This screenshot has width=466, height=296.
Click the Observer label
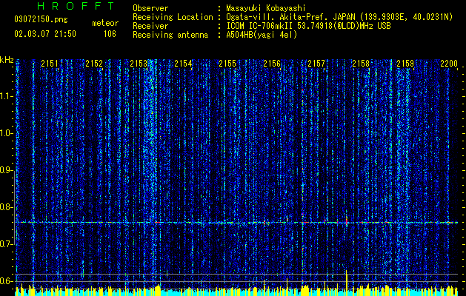(x=150, y=8)
